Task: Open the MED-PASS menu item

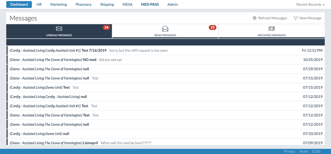Action: pos(150,4)
